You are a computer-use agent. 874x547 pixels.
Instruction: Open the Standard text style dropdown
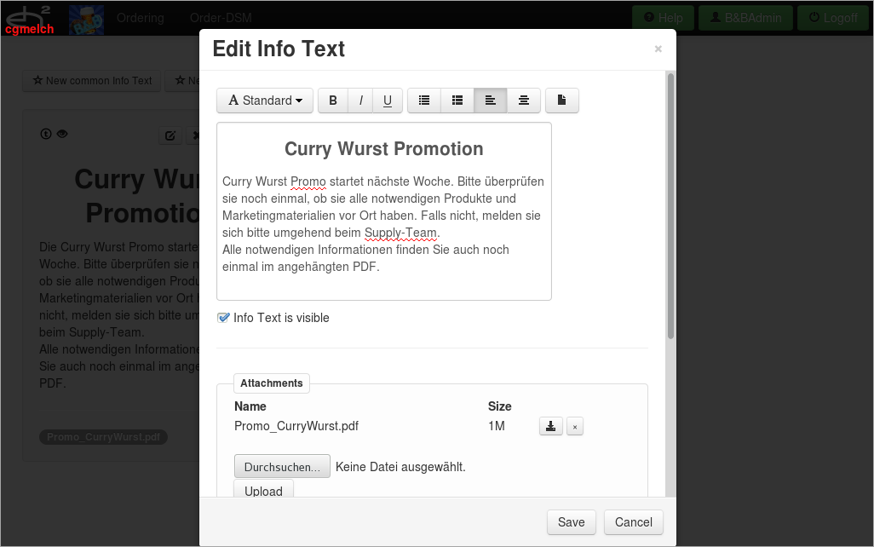[264, 100]
